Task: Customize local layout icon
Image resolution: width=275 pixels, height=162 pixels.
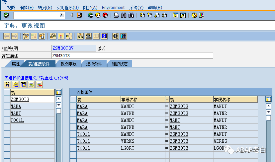Action: point(202,15)
